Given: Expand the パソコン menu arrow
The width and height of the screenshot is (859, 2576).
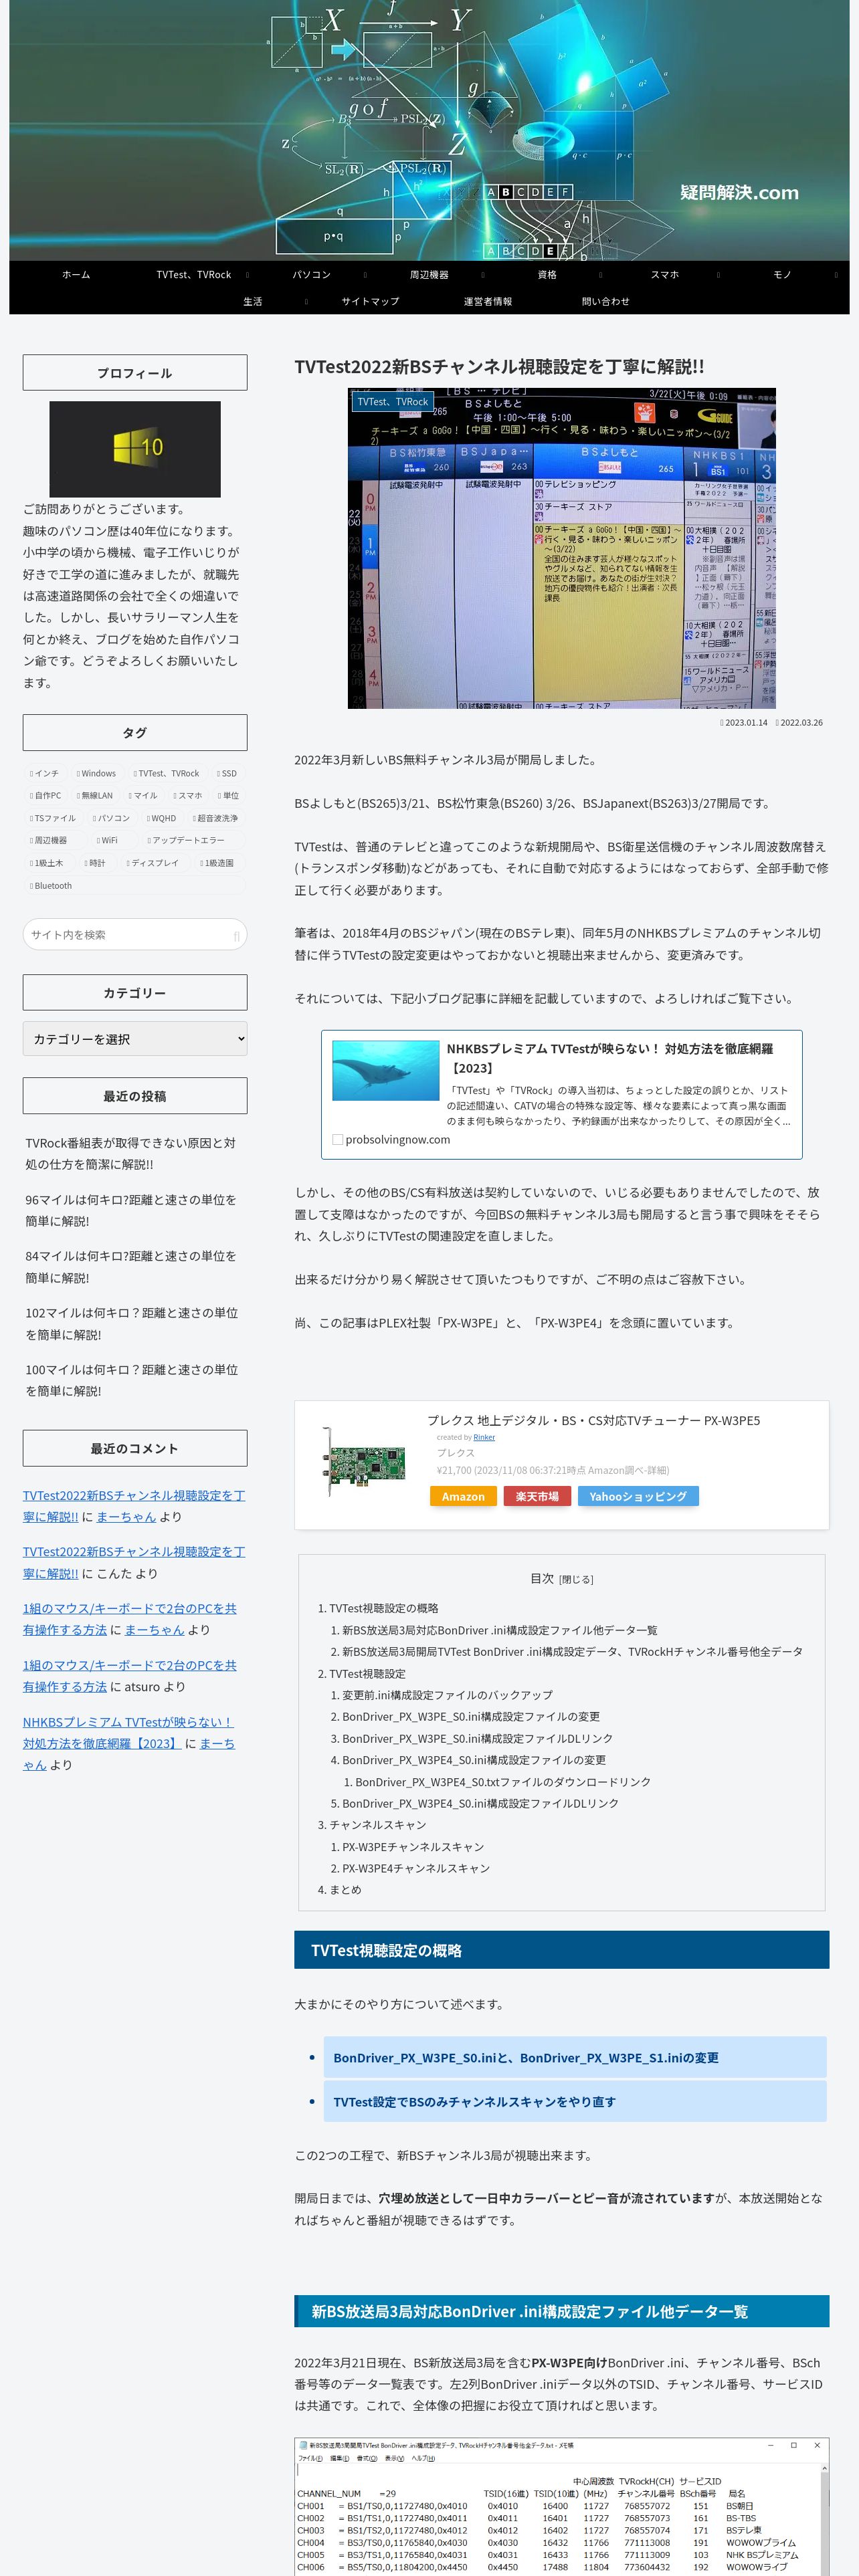Looking at the screenshot, I should [365, 275].
